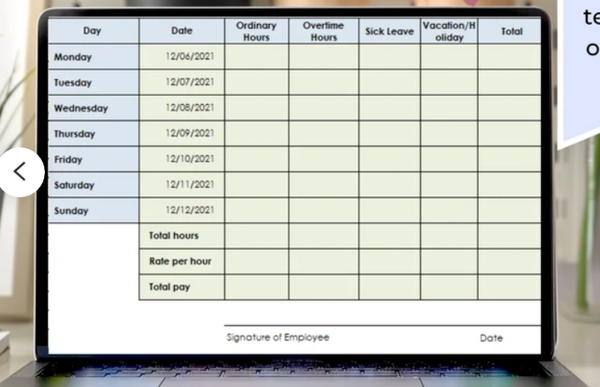Click the date cell 12/07/2021
This screenshot has height=387, width=600.
tap(181, 82)
